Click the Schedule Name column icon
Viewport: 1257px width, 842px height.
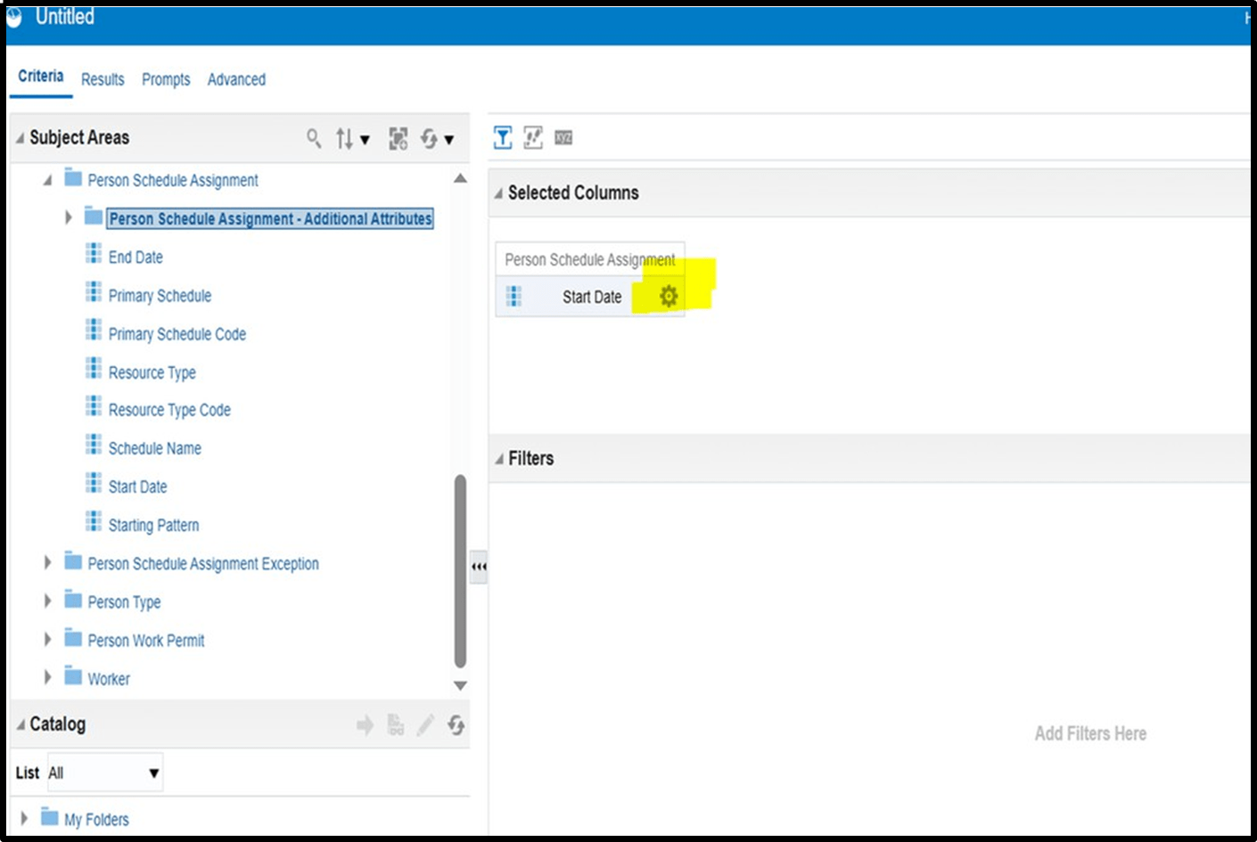tap(93, 446)
